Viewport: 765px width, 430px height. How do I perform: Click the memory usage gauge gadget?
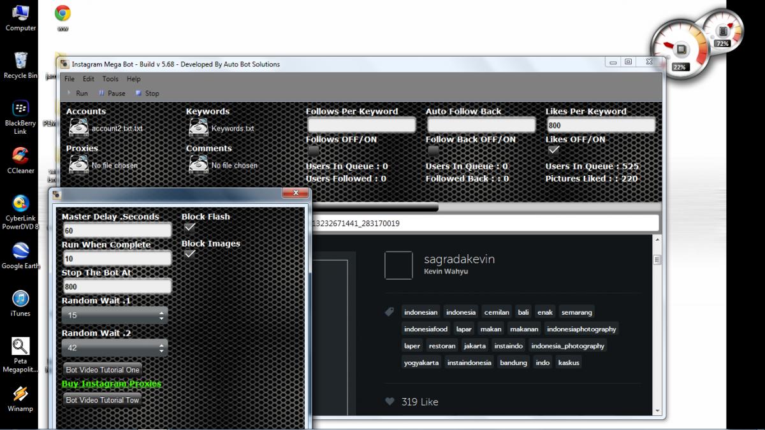coord(722,31)
